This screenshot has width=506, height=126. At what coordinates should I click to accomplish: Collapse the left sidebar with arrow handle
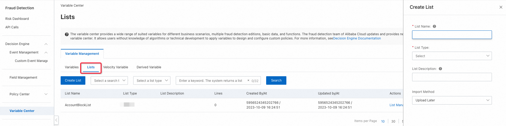pyautogui.click(x=56, y=120)
